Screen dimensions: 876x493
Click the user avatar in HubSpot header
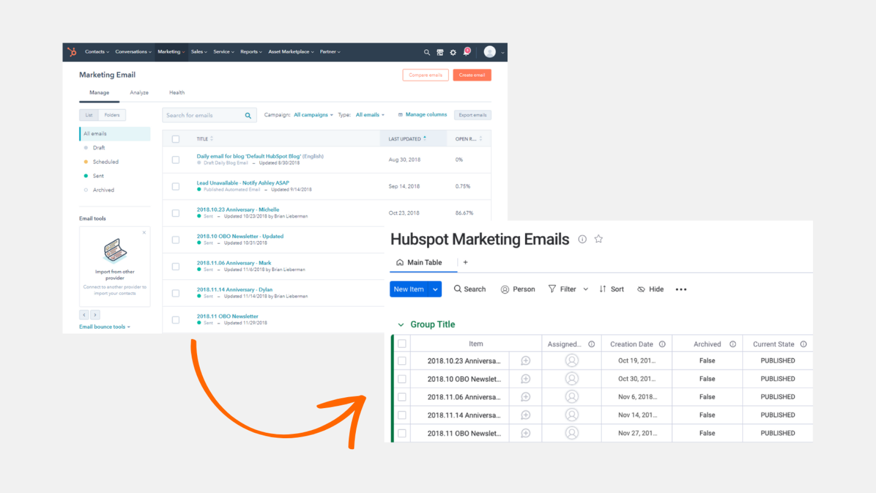click(490, 52)
